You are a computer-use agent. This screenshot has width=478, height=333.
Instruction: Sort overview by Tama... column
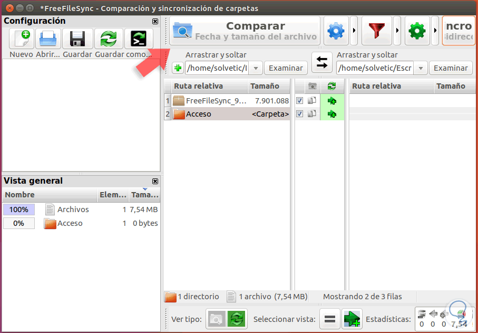click(x=144, y=195)
